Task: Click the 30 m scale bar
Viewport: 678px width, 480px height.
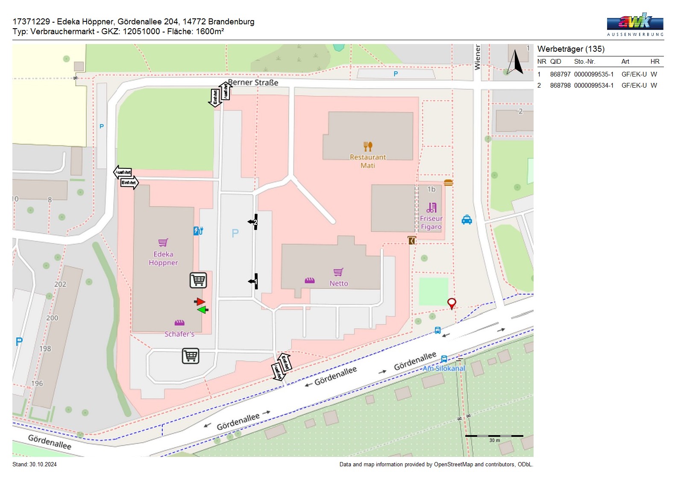Action: (x=494, y=436)
